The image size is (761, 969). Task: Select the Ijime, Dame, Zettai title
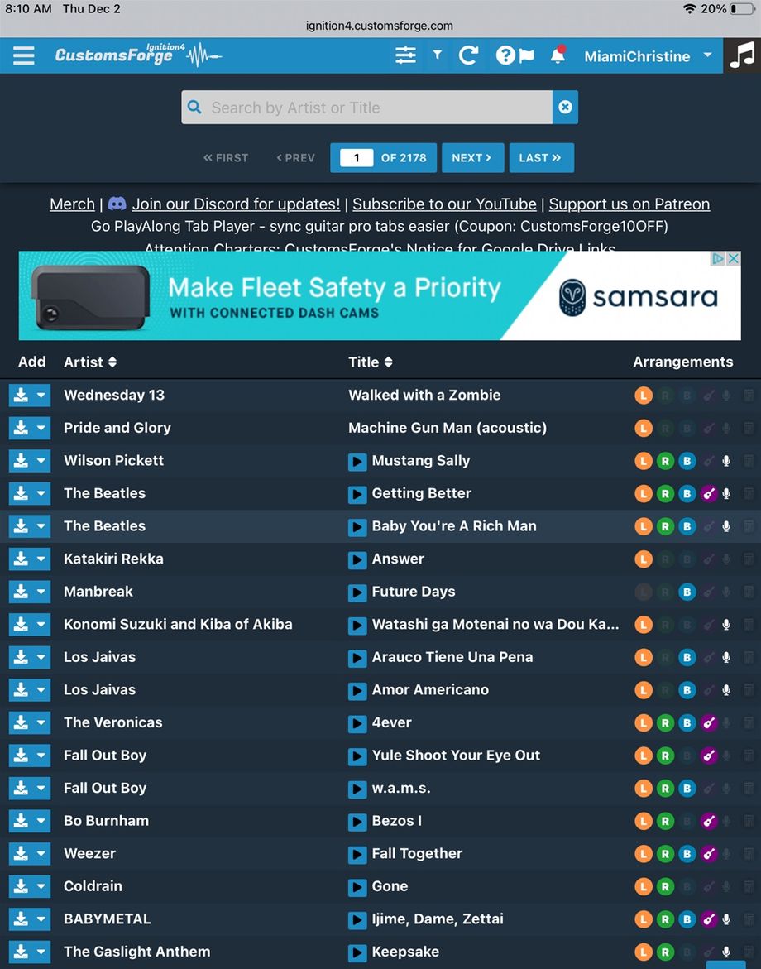point(438,919)
